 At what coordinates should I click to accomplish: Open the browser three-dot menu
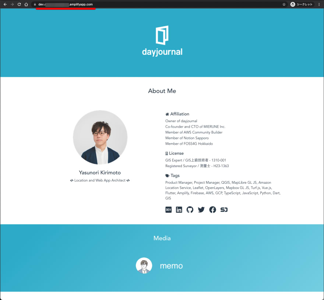pos(319,4)
